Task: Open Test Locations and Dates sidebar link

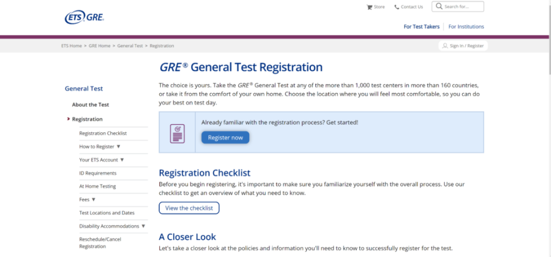Action: (107, 213)
